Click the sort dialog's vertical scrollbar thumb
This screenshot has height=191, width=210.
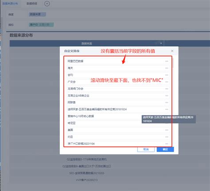pos(173,63)
